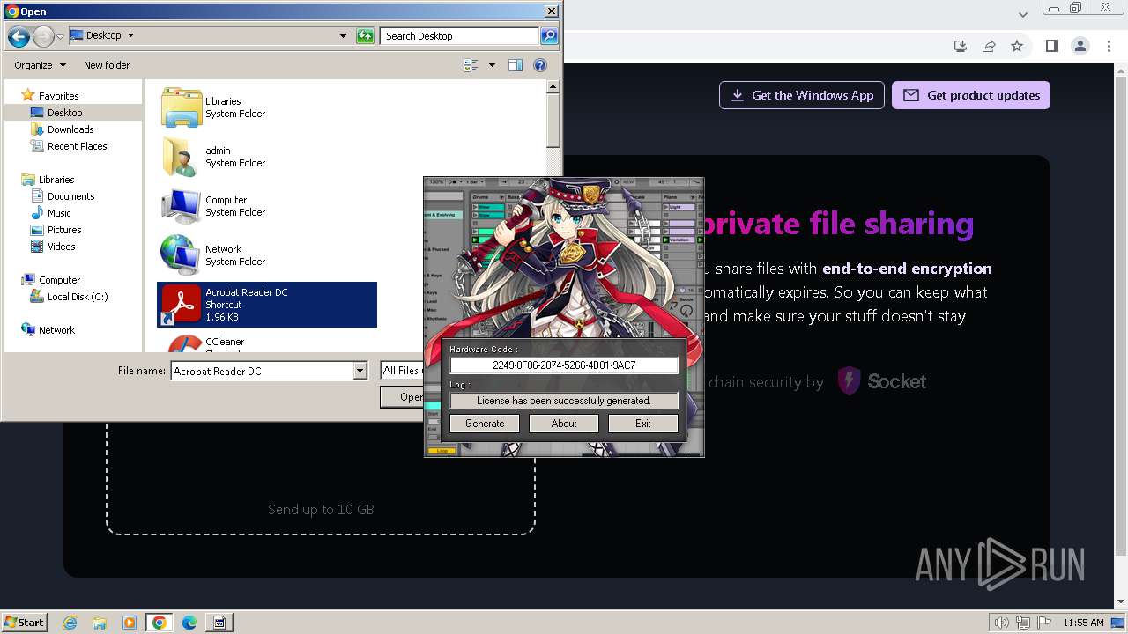
Task: Follow the end-to-end encryption link
Action: 907,269
